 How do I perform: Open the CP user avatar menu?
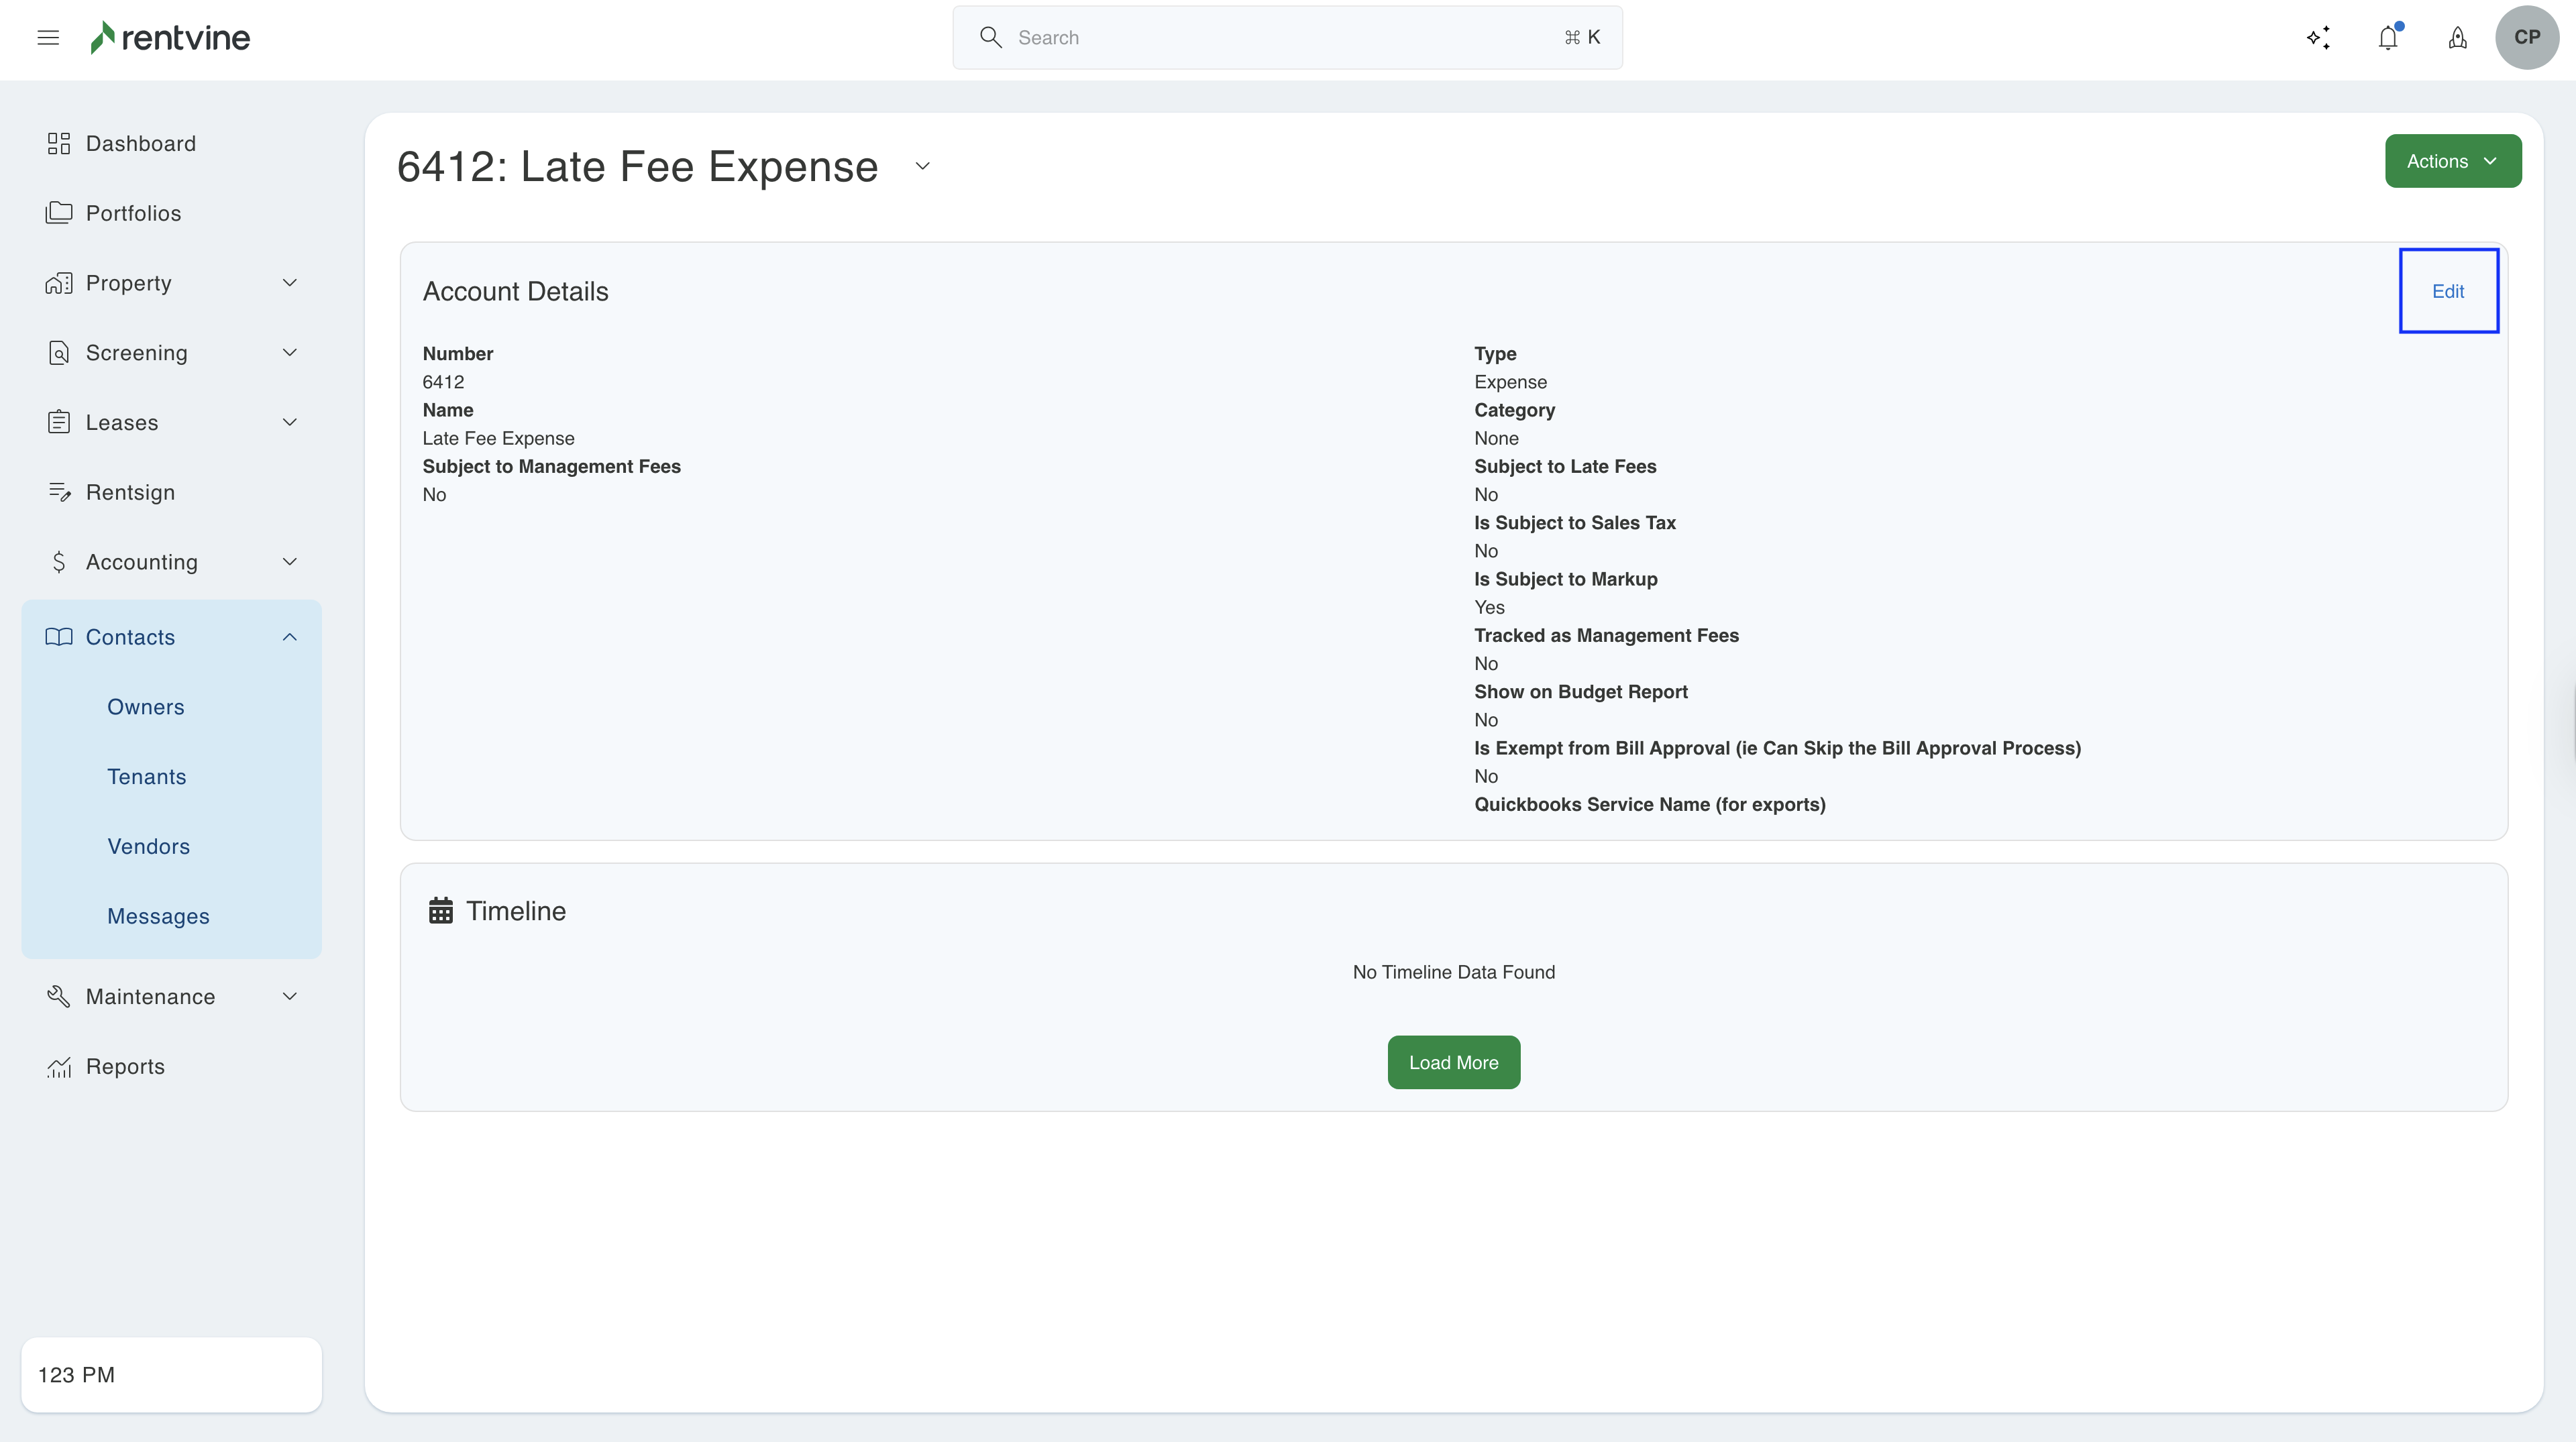pyautogui.click(x=2526, y=38)
